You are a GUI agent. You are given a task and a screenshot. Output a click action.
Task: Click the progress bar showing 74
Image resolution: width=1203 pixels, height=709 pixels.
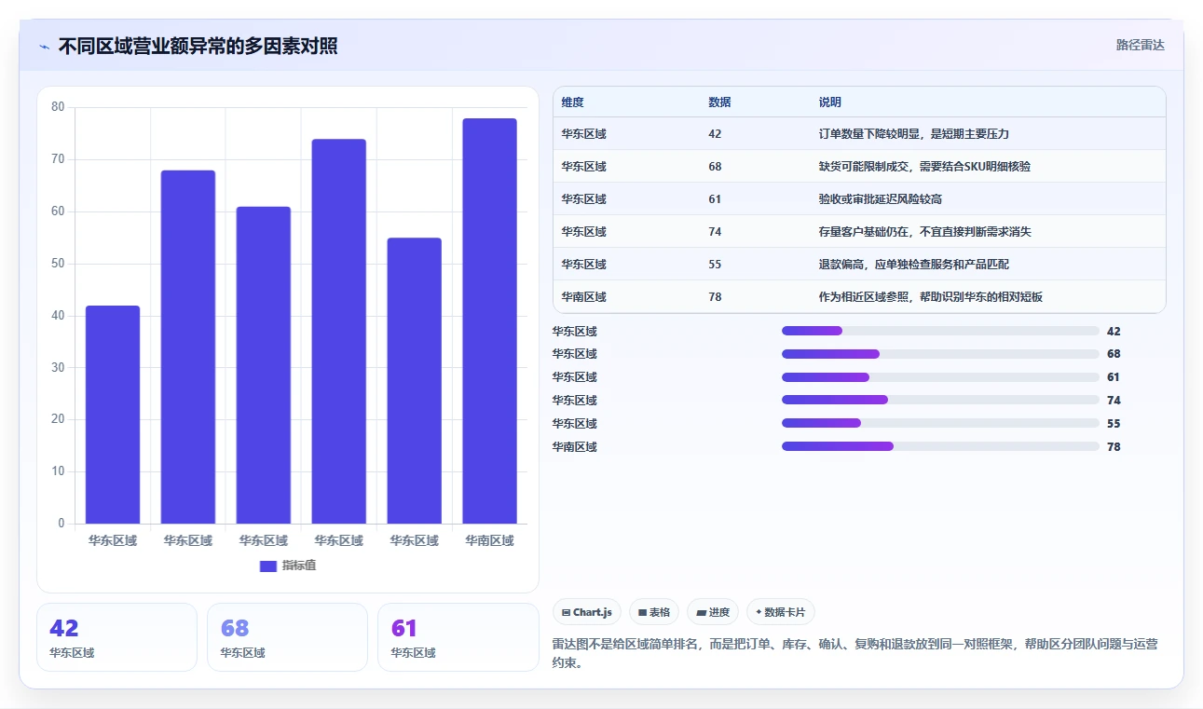940,401
